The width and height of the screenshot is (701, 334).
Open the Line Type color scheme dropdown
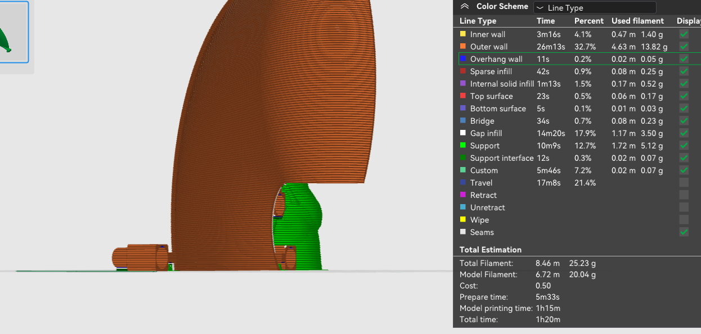(x=594, y=7)
